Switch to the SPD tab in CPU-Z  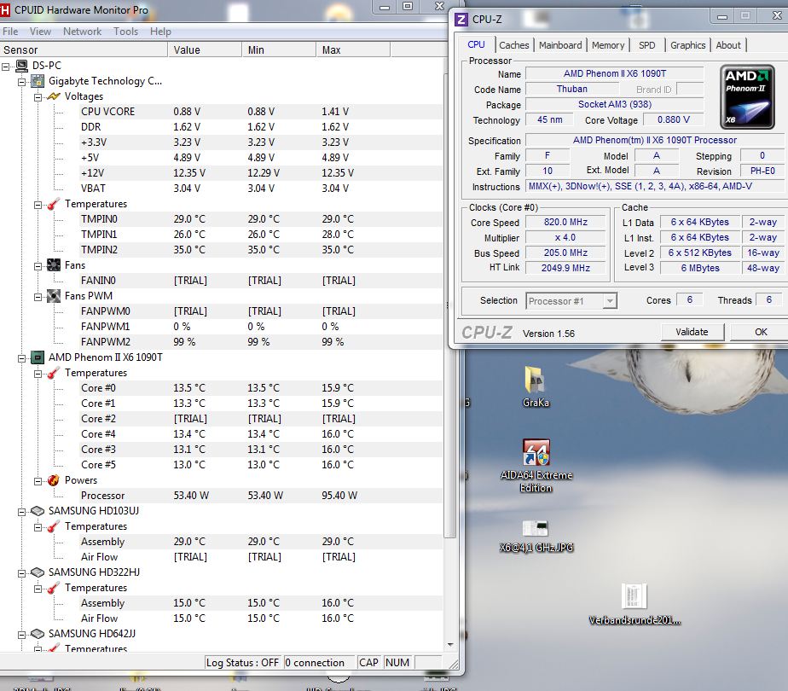(646, 45)
